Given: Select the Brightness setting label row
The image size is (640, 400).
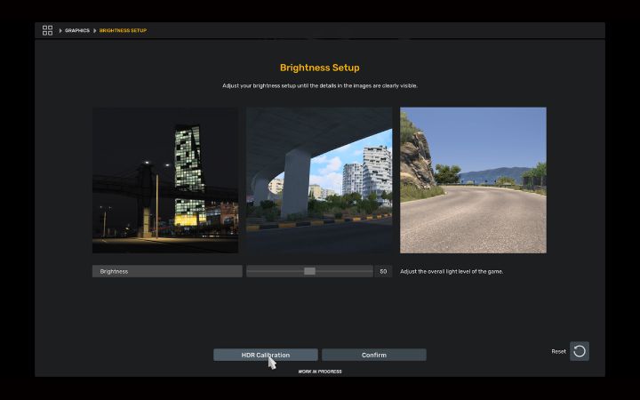Looking at the screenshot, I should tap(166, 271).
